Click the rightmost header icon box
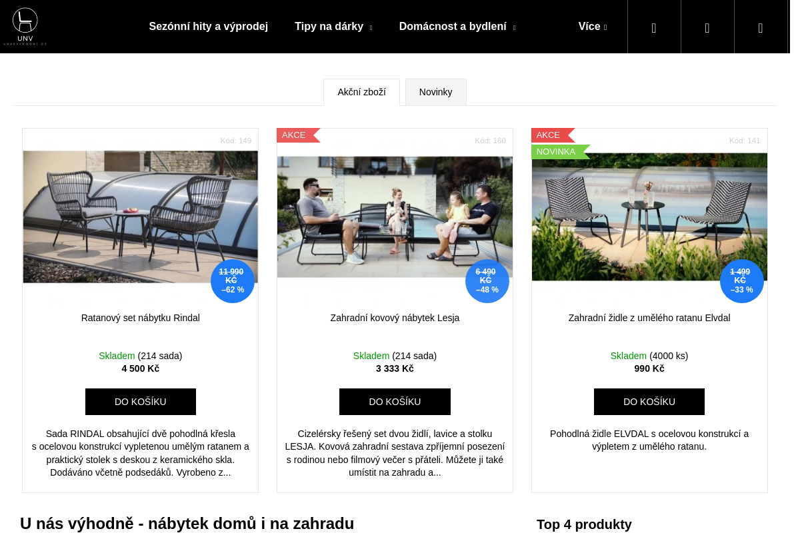 tap(761, 27)
